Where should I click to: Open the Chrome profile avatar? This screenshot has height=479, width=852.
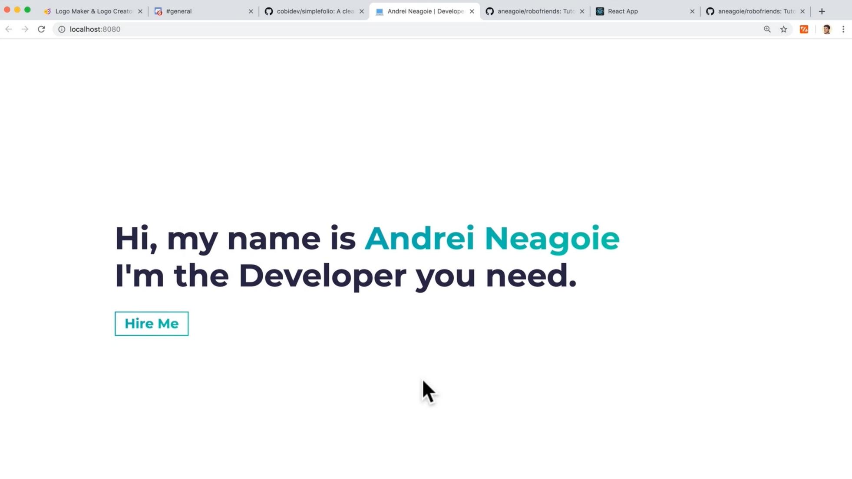click(826, 29)
